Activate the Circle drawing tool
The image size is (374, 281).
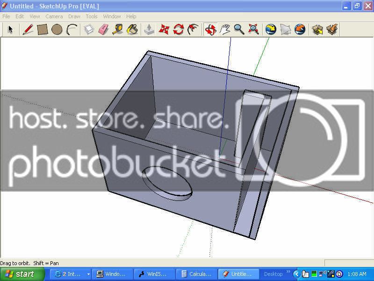click(57, 30)
